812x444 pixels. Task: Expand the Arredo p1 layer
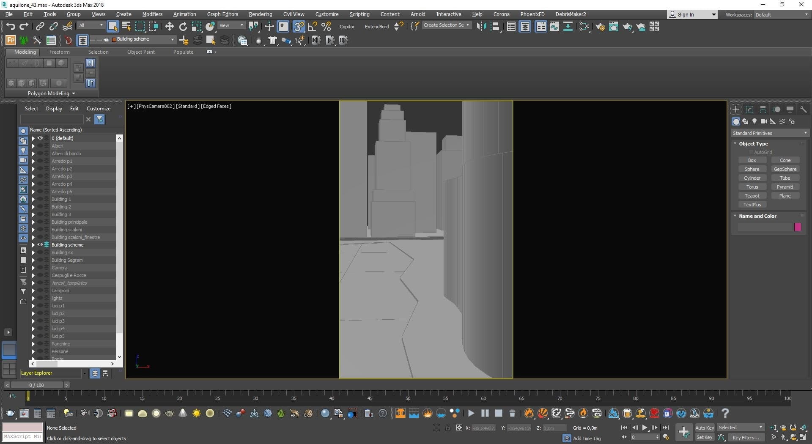33,161
